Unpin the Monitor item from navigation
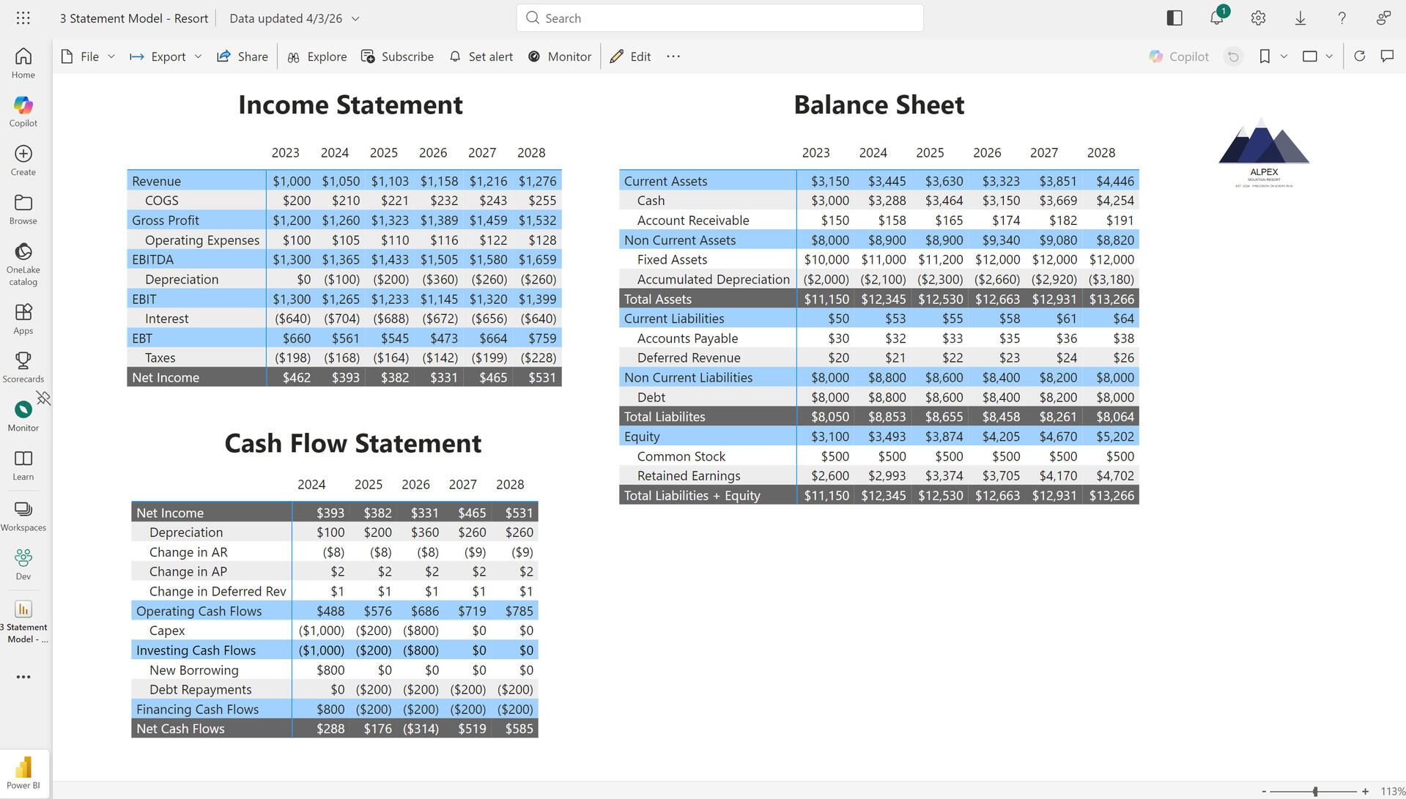1406x799 pixels. (44, 398)
